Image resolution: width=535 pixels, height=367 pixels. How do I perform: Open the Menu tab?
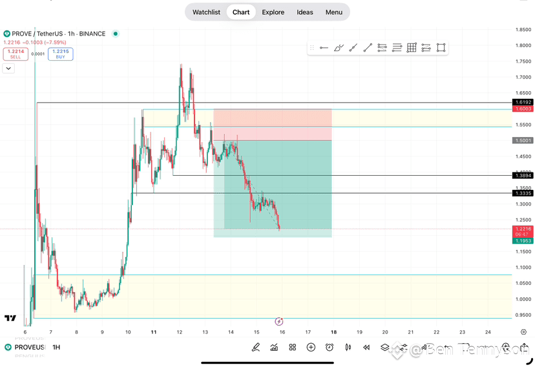(333, 12)
